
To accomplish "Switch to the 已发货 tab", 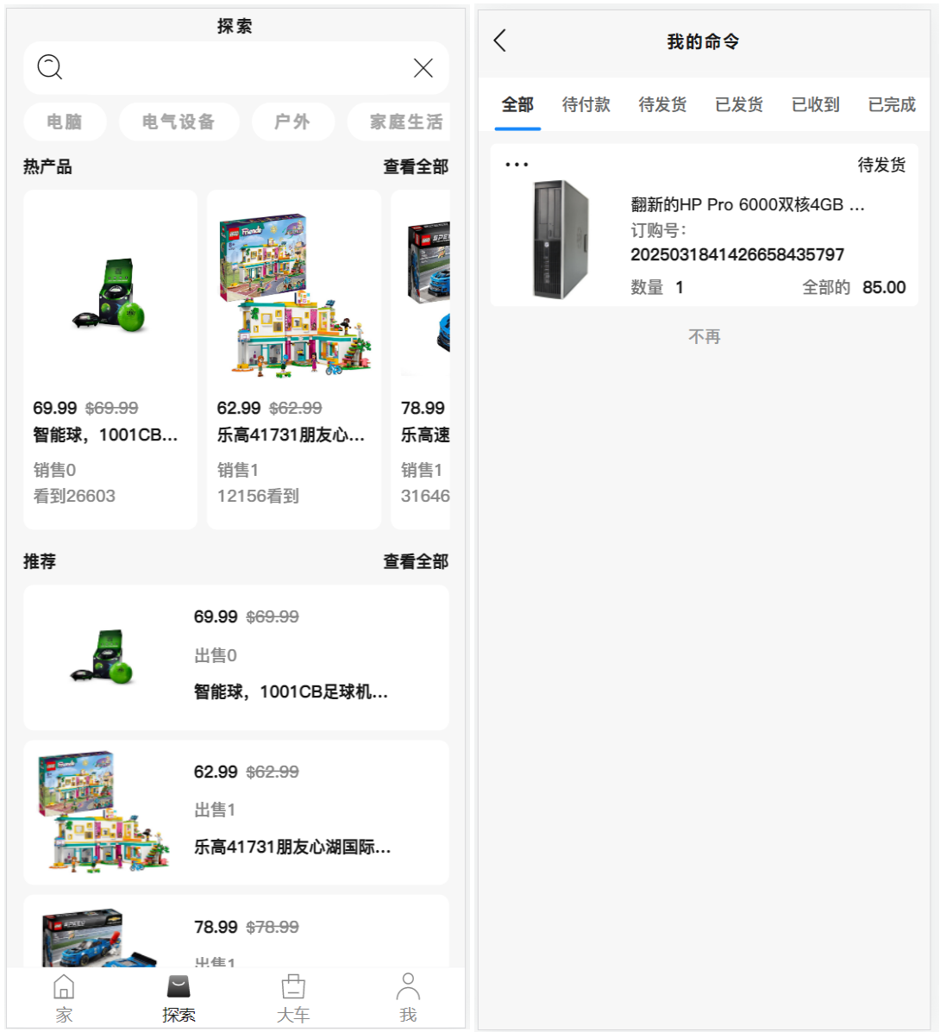I will point(738,103).
